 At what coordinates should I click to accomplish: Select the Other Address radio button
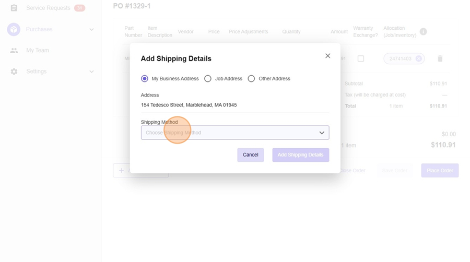tap(251, 79)
